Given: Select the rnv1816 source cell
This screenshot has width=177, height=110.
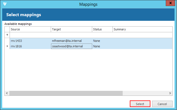Looking at the screenshot, I should [x=30, y=46].
